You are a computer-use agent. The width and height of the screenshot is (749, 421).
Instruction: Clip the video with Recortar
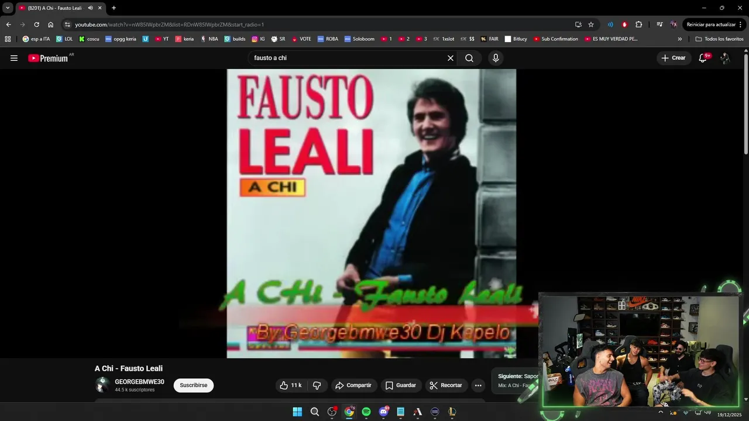(x=446, y=385)
